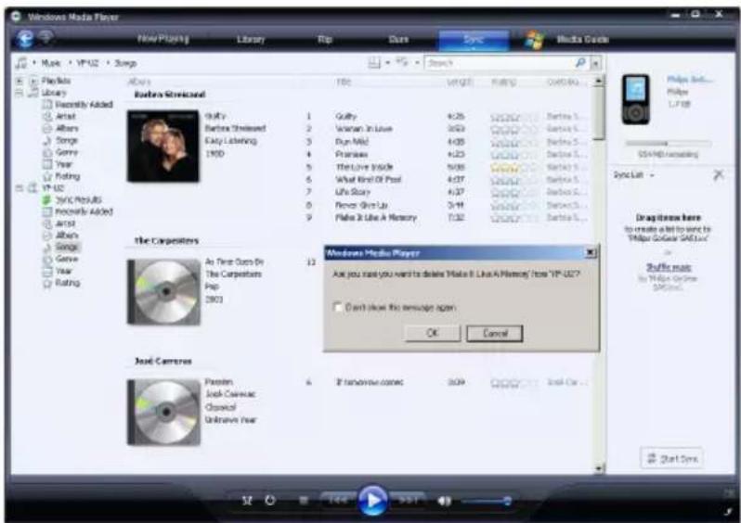Sort by the Length column header
This screenshot has height=523, width=741.
tap(460, 83)
